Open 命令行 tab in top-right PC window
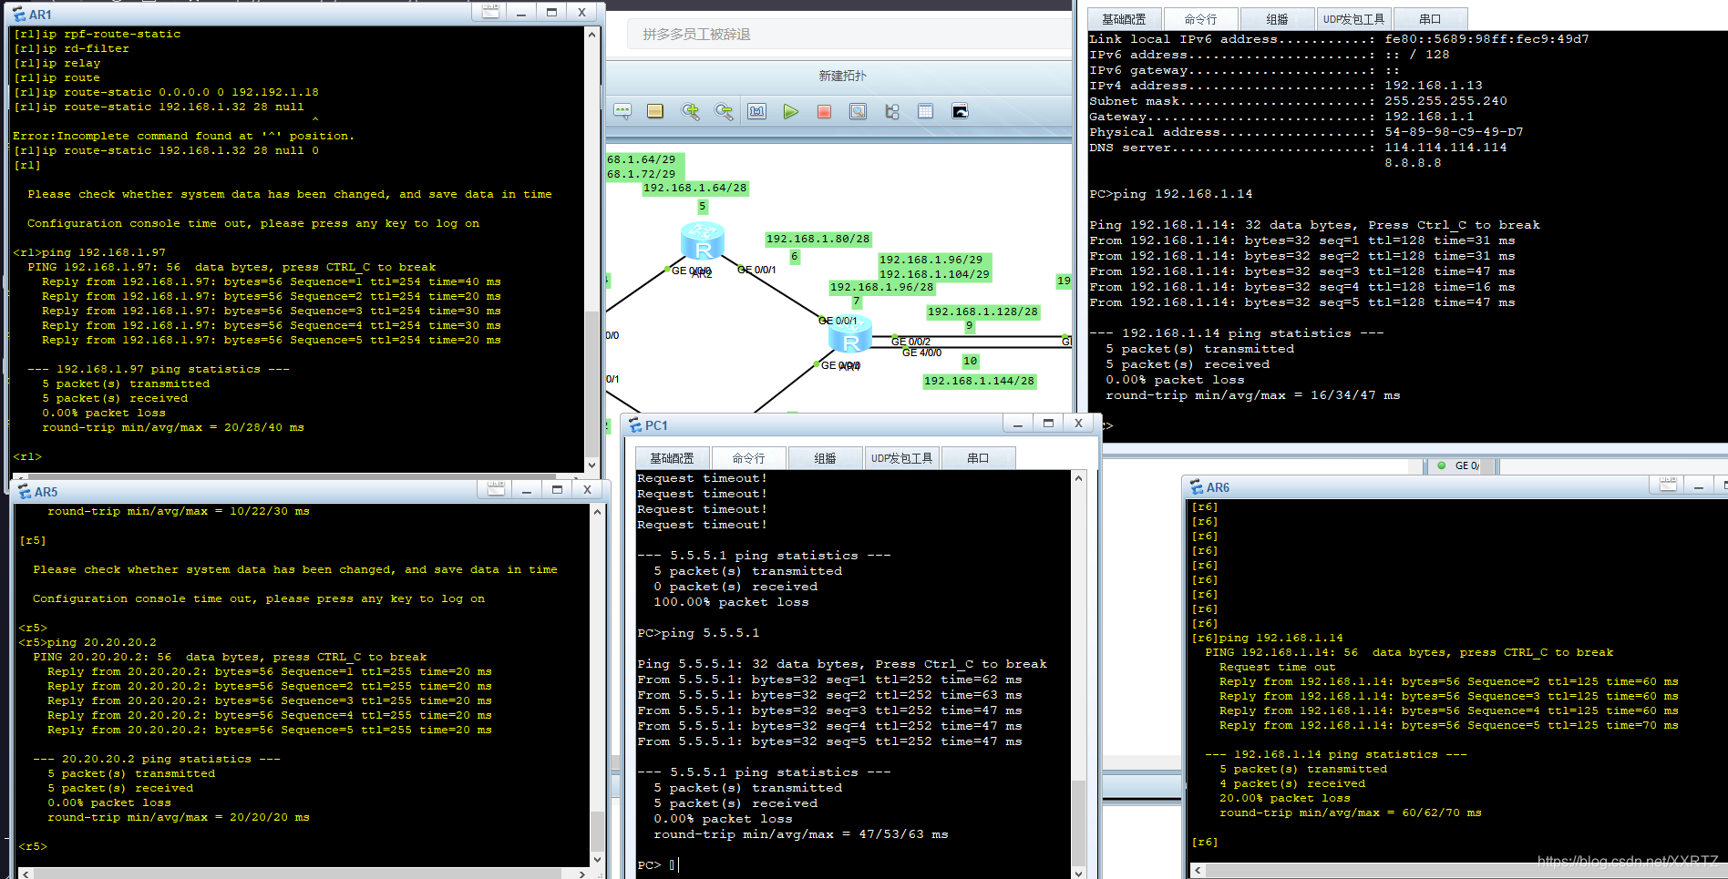 (x=1200, y=19)
